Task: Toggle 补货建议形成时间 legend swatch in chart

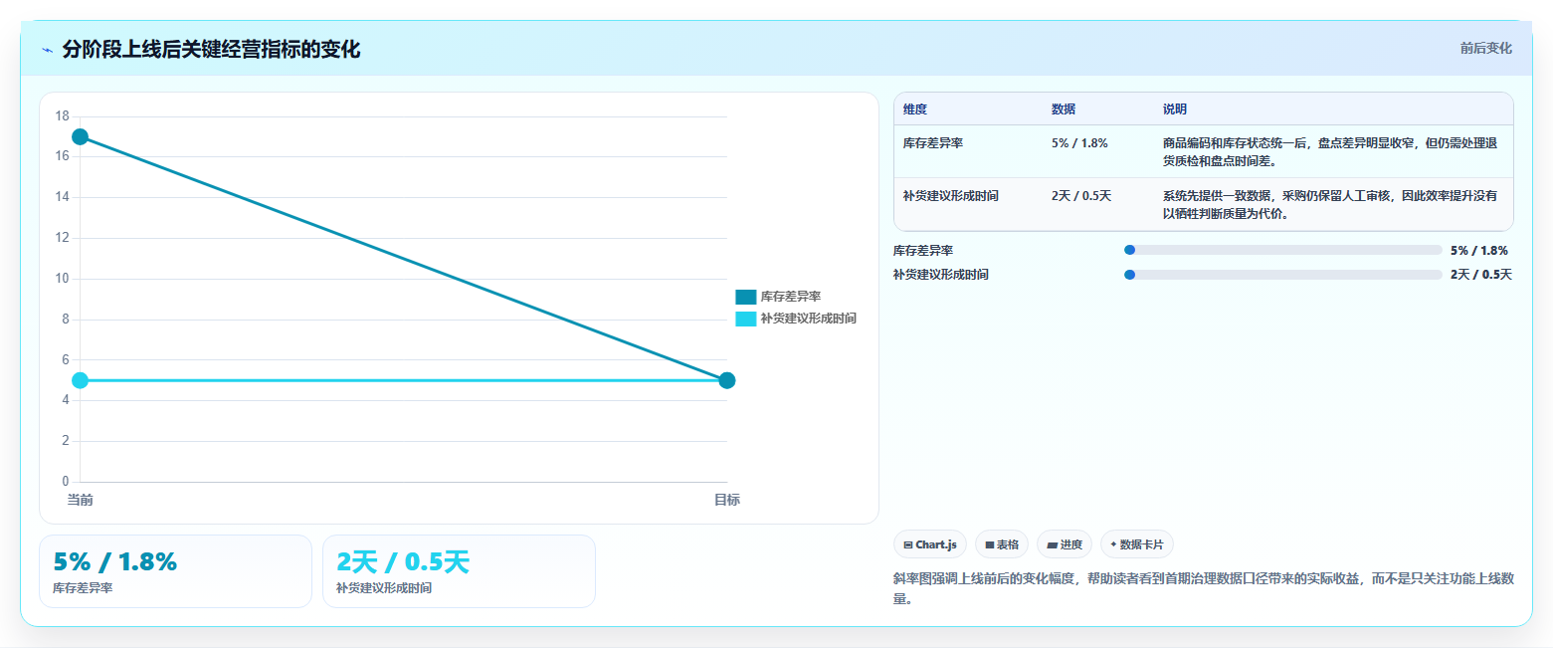Action: tap(745, 319)
